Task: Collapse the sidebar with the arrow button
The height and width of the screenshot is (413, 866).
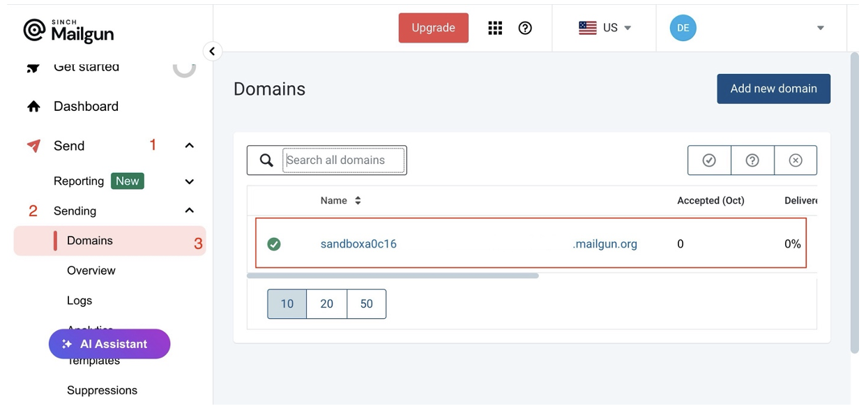Action: [212, 51]
